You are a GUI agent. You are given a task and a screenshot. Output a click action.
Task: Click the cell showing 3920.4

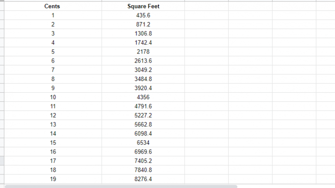coord(143,88)
